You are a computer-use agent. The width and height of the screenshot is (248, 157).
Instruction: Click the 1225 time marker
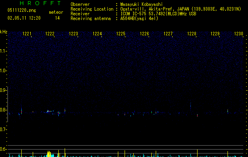pos(121,34)
